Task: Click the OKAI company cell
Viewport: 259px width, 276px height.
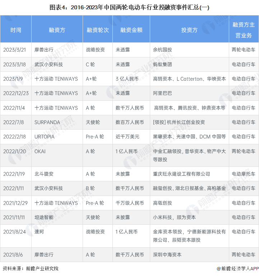Action: pyautogui.click(x=41, y=151)
